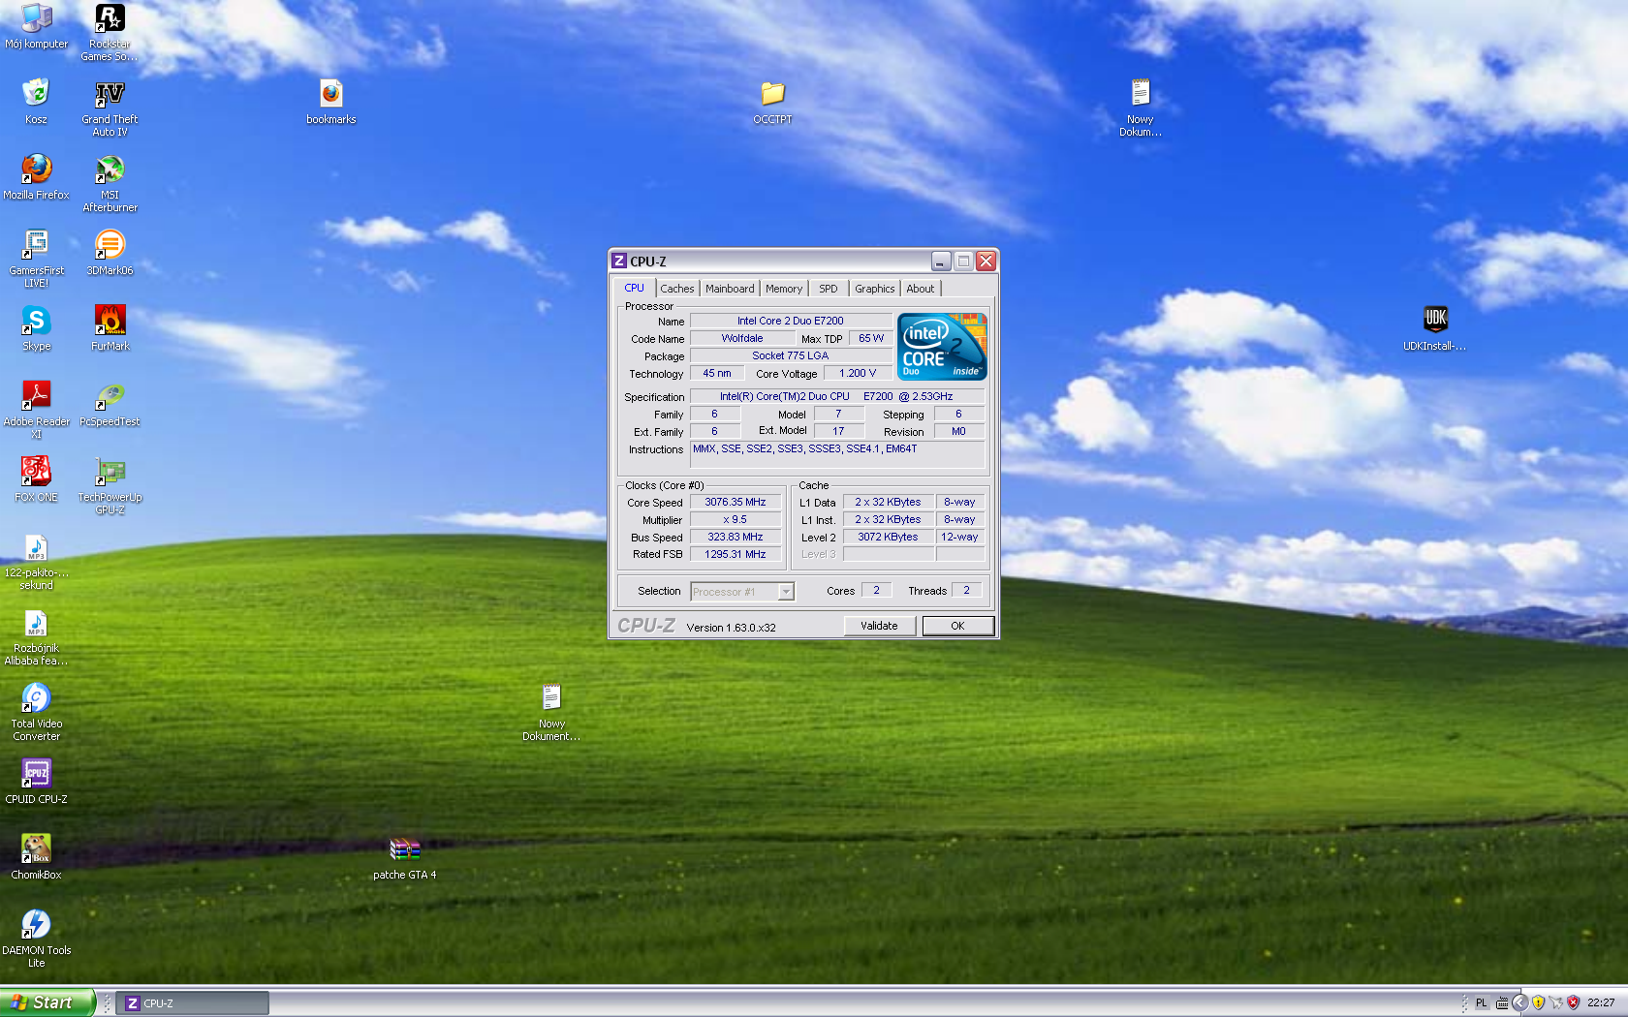Open the Mozilla Firefox desktop shortcut
The image size is (1628, 1017).
(x=36, y=176)
